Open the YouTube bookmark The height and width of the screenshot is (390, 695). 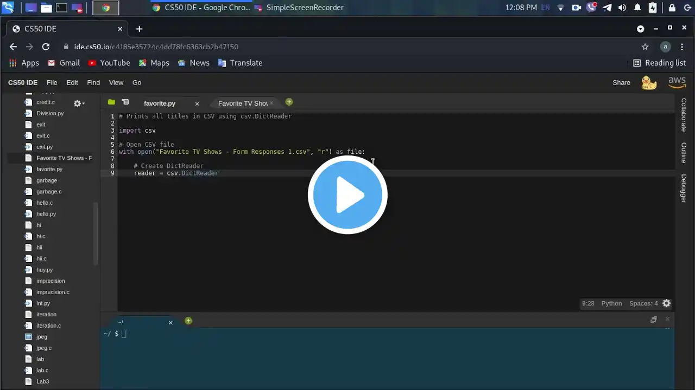click(x=109, y=63)
